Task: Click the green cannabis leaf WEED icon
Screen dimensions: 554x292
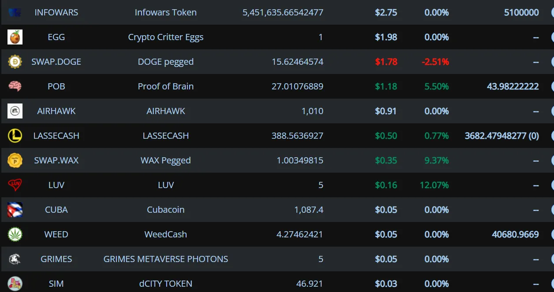Action: 15,234
